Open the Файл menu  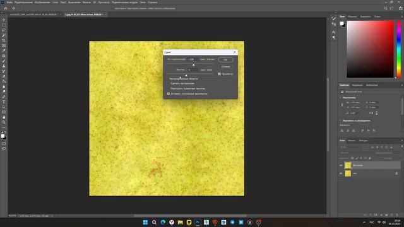9,3
